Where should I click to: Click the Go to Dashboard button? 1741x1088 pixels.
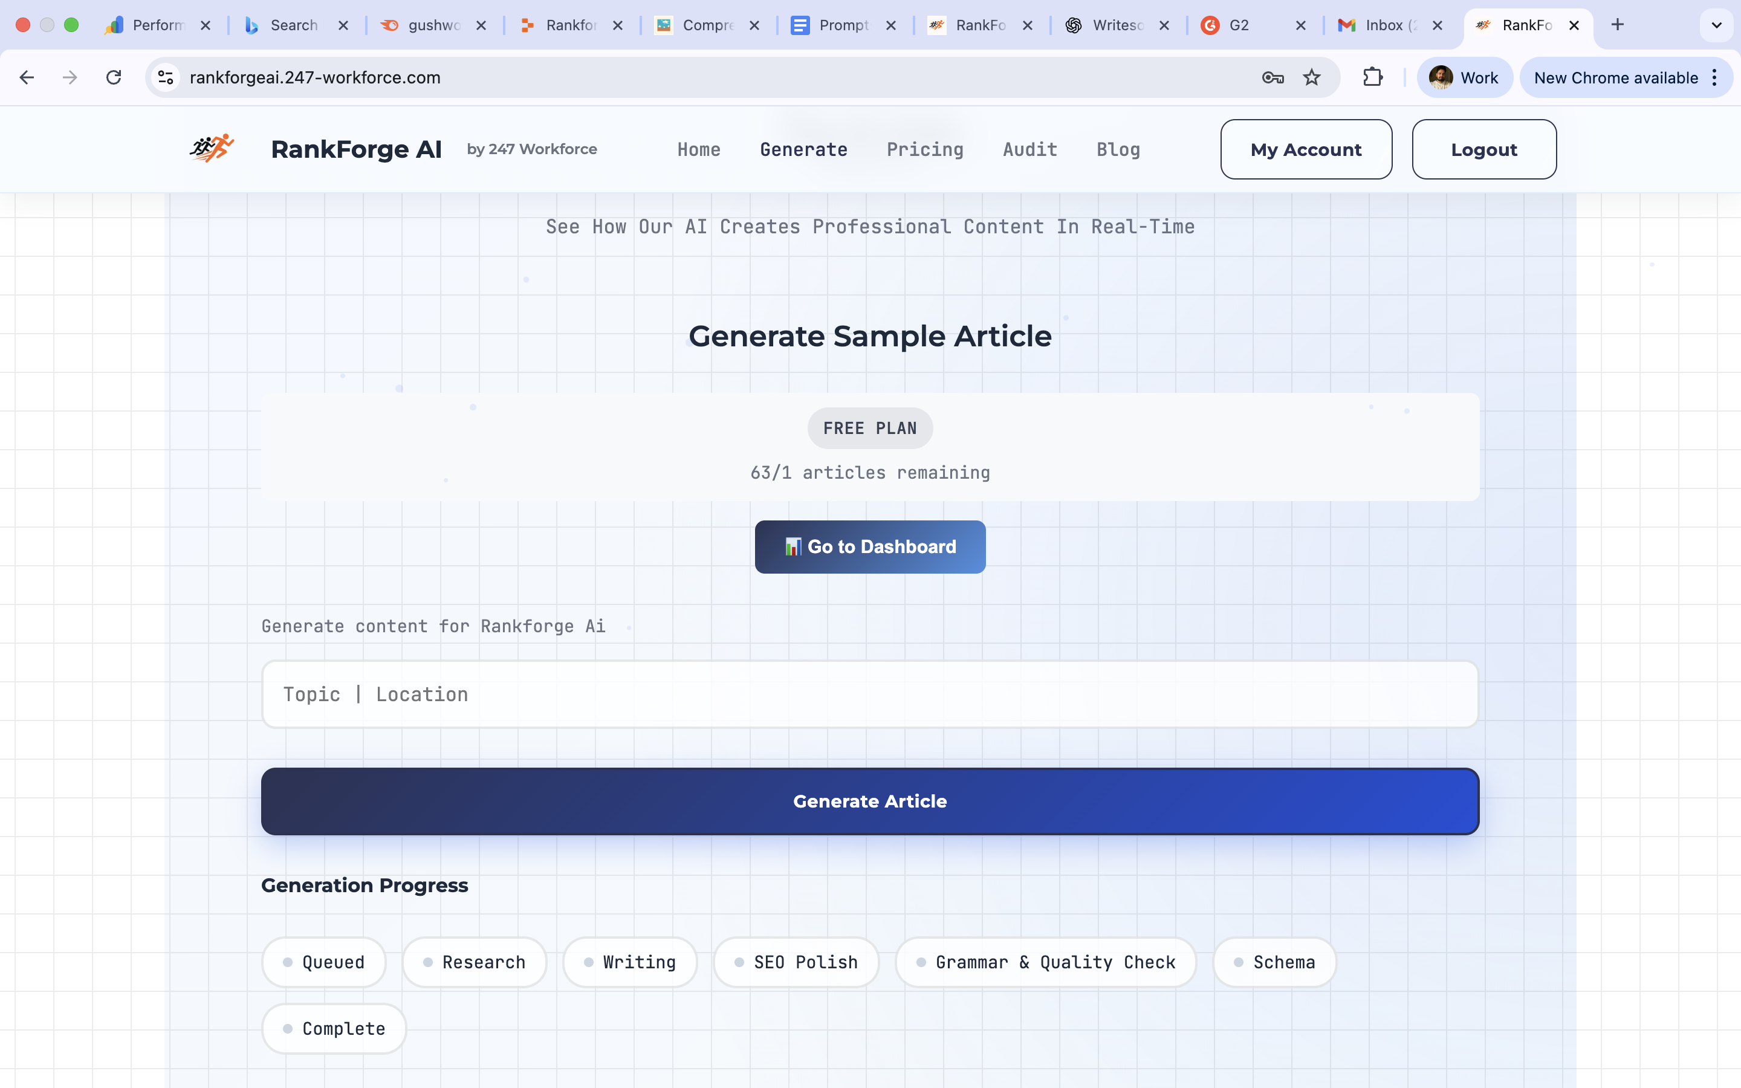pos(870,547)
